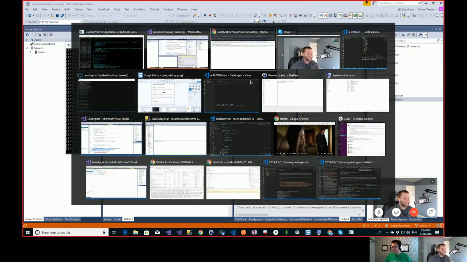Image resolution: width=467 pixels, height=262 pixels.
Task: Open the README.md DataIngest thumbnail
Action: point(232,95)
